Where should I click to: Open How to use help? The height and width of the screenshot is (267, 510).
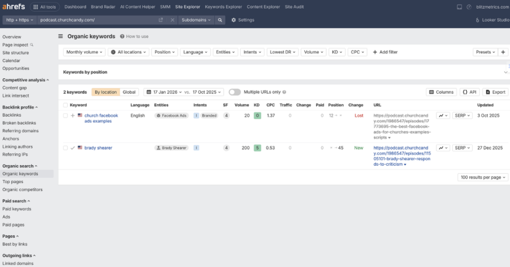click(x=134, y=37)
